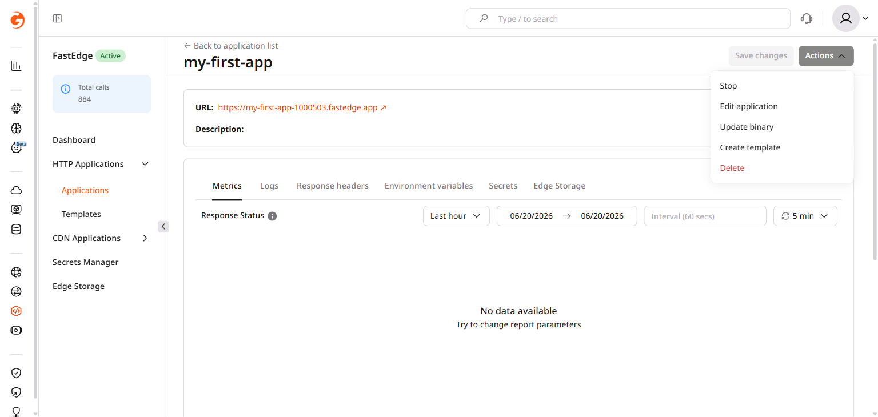
Task: Click the my-first-app page title
Action: (x=228, y=62)
